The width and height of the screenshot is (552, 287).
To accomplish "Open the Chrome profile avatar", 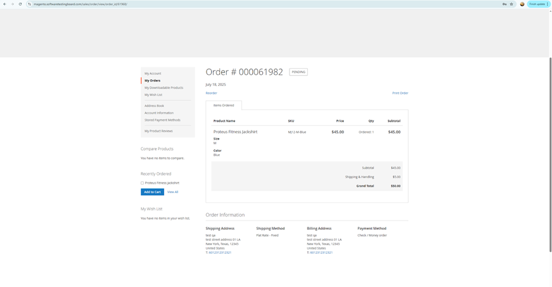I will click(x=522, y=4).
